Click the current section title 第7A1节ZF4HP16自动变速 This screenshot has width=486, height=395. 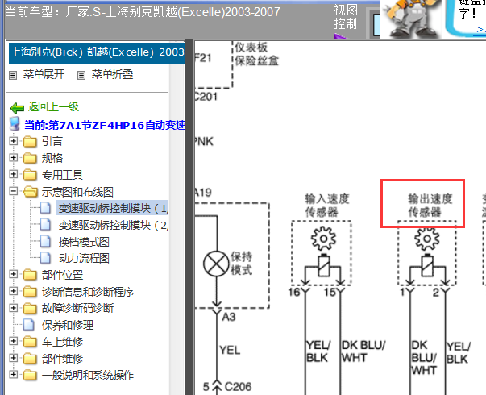117,125
